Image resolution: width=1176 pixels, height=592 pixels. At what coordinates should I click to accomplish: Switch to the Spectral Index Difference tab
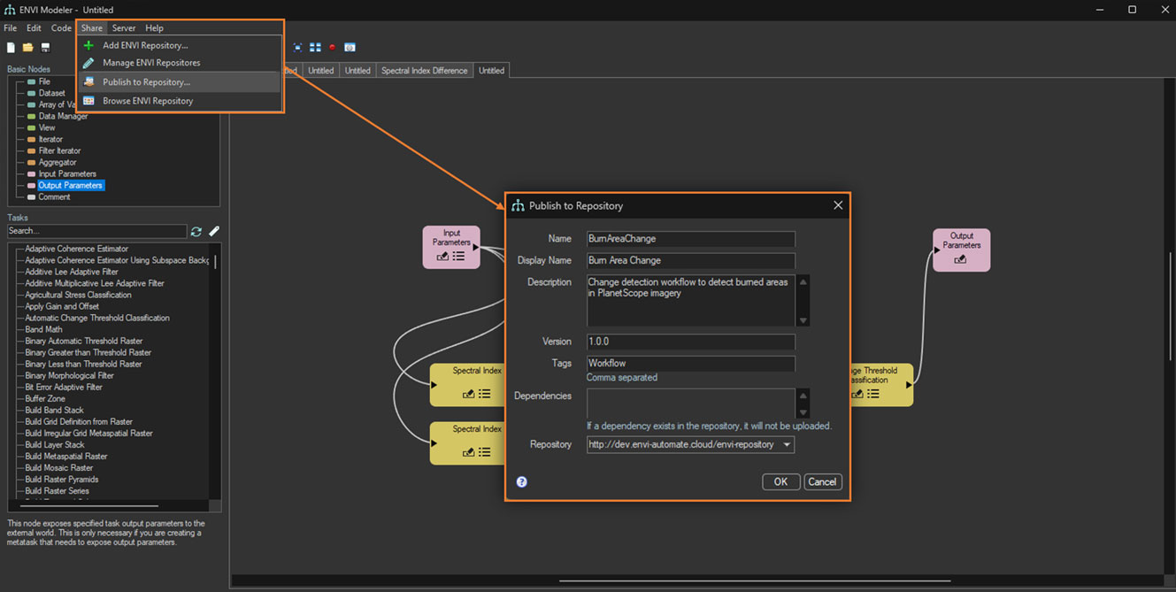tap(424, 71)
